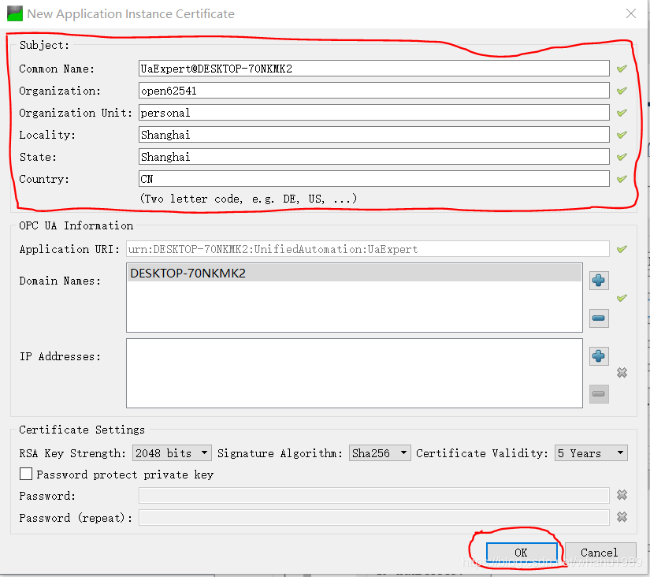Click the green checkmark beside Common Name
The image size is (650, 577).
[622, 69]
